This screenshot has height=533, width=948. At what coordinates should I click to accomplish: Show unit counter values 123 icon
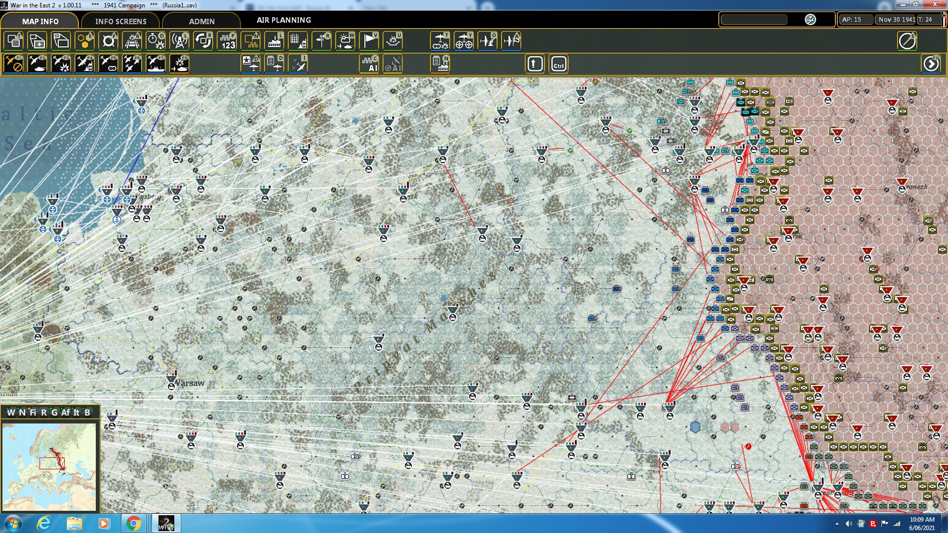tap(227, 41)
